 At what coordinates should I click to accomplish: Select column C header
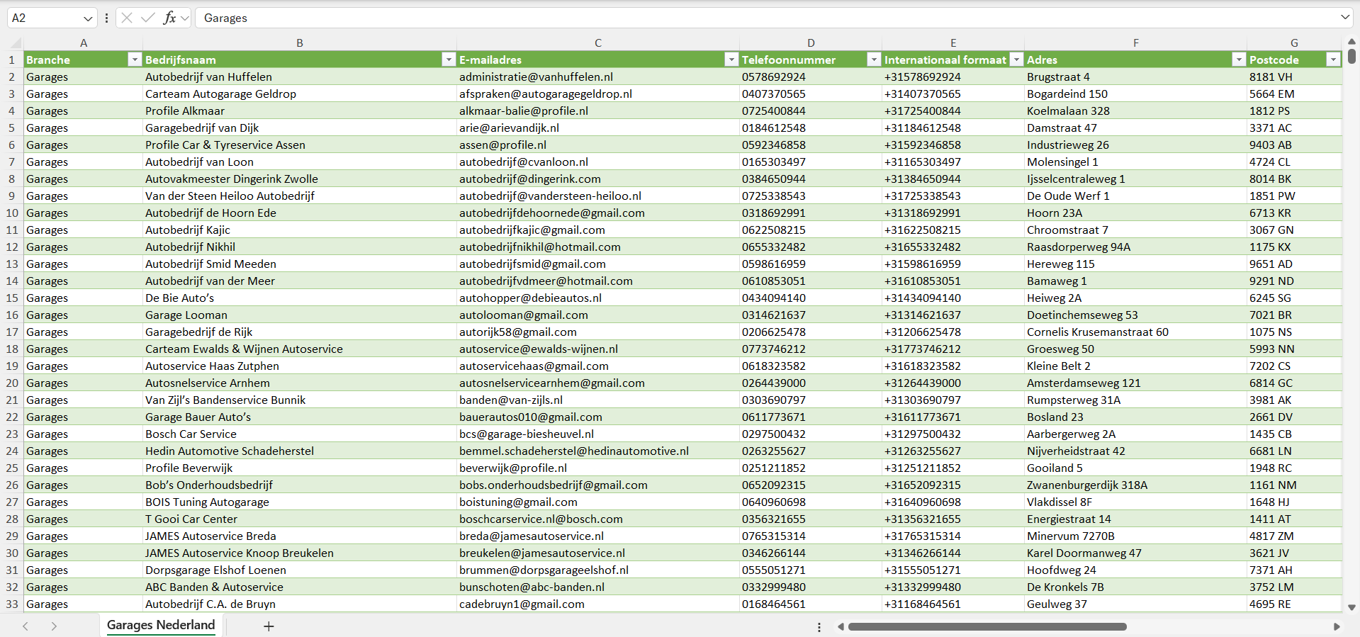click(597, 43)
